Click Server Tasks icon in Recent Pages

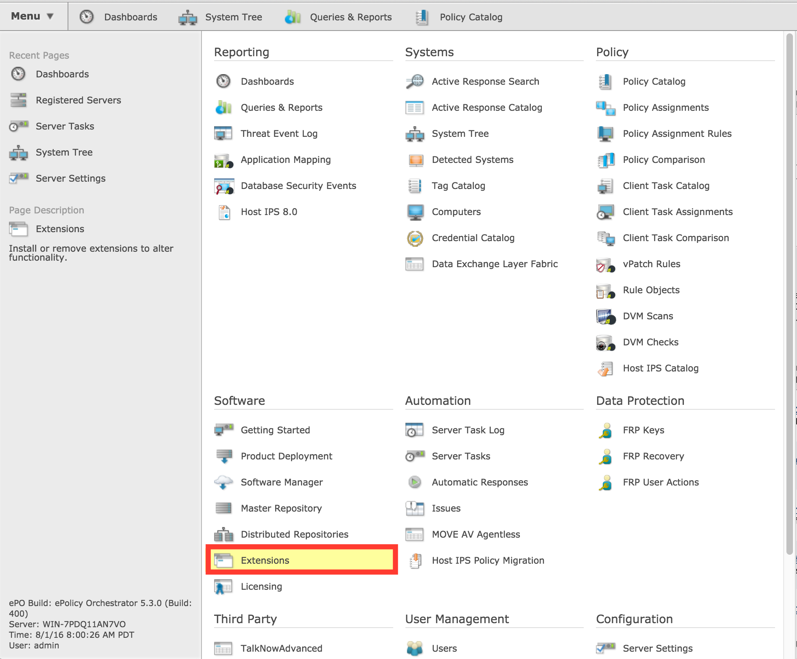tap(18, 126)
